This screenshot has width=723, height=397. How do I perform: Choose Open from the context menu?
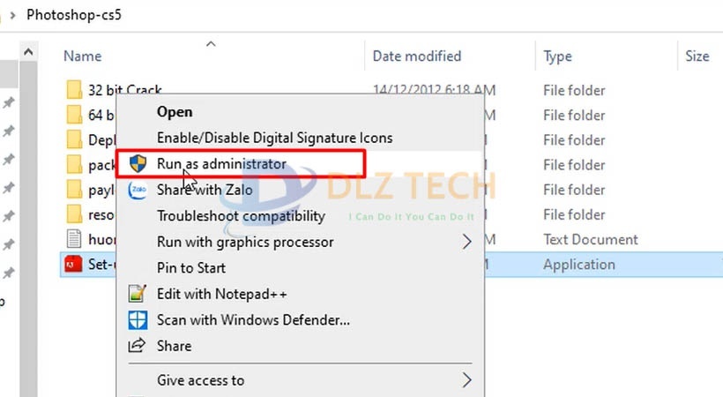tap(175, 112)
